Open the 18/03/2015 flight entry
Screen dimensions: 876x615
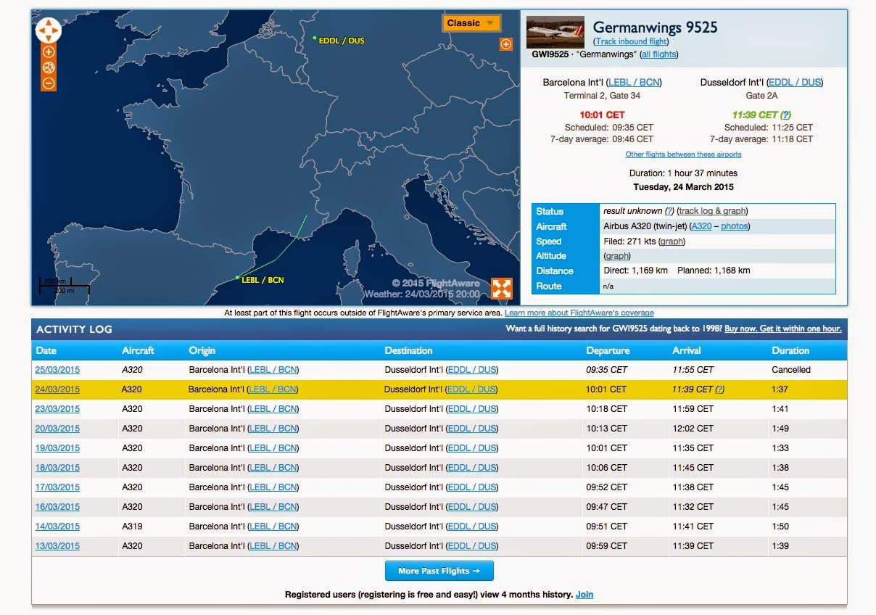57,468
